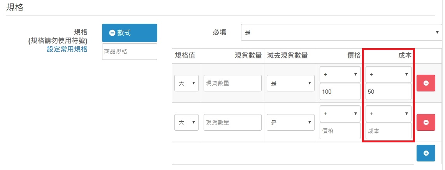Open first row 減去現貨數量 dropdown
Image resolution: width=445 pixels, height=170 pixels.
click(290, 83)
